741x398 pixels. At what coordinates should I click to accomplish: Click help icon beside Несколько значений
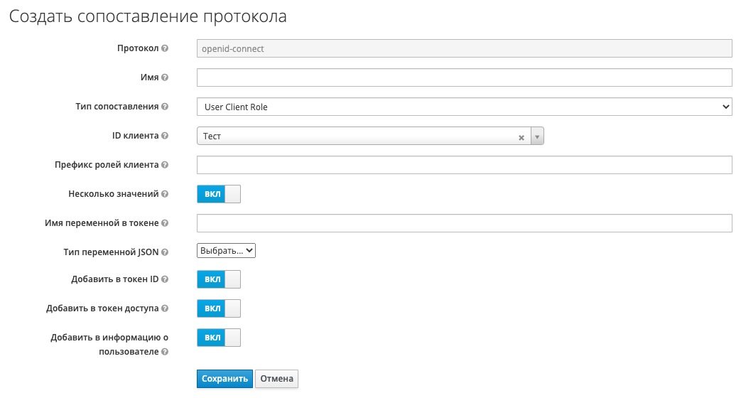click(x=165, y=194)
